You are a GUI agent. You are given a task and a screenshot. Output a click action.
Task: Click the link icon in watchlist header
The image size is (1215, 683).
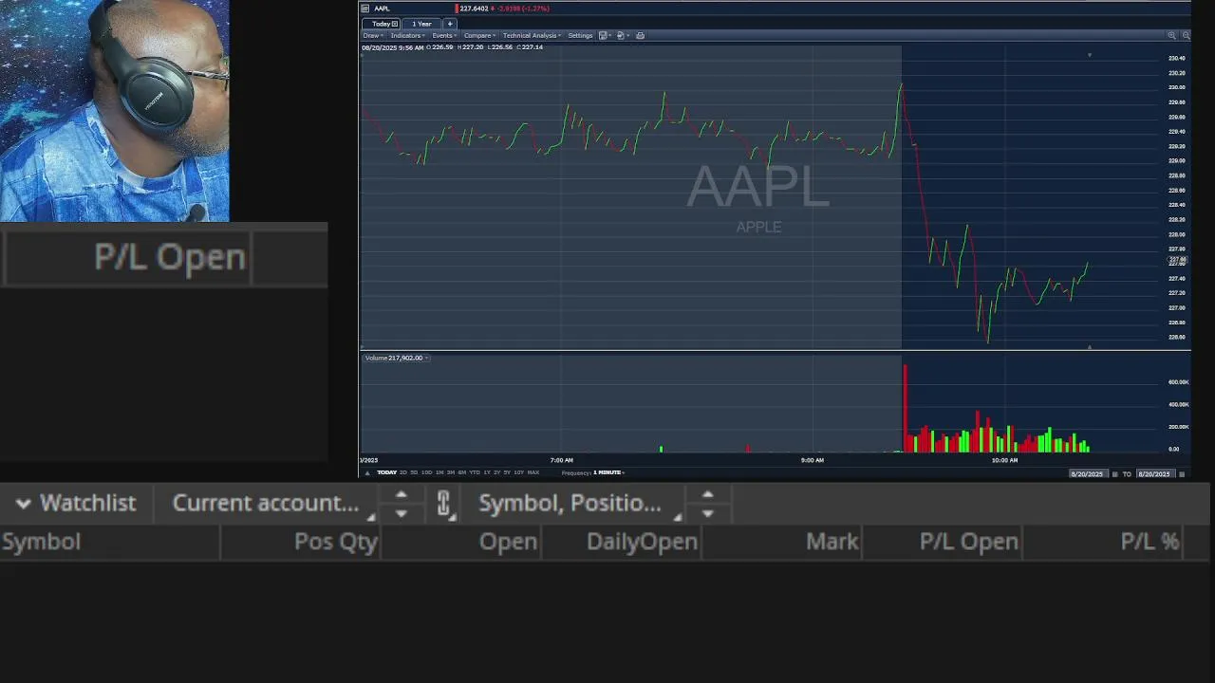click(443, 504)
